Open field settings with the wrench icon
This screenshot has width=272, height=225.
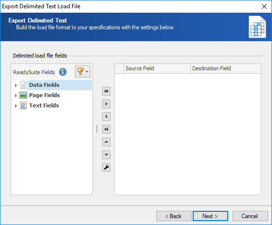pos(106,167)
